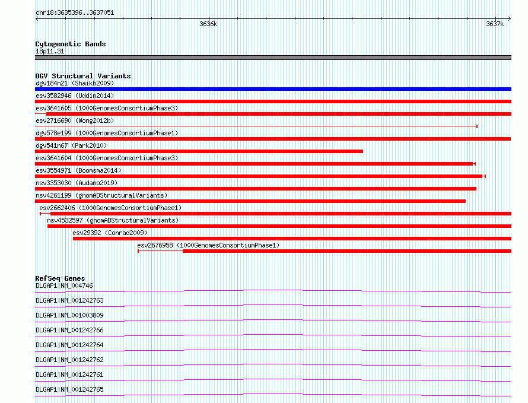Click the 3636k ruler tick label
The height and width of the screenshot is (403, 528).
tap(208, 24)
